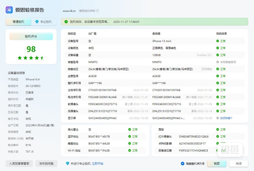Click the i4 Aisi app logo

[x=9, y=10]
